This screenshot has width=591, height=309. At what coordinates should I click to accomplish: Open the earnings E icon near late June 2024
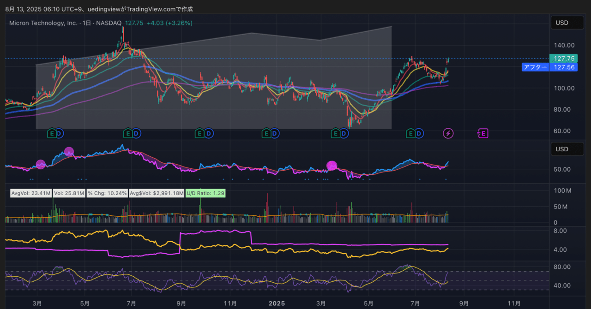[x=128, y=134]
